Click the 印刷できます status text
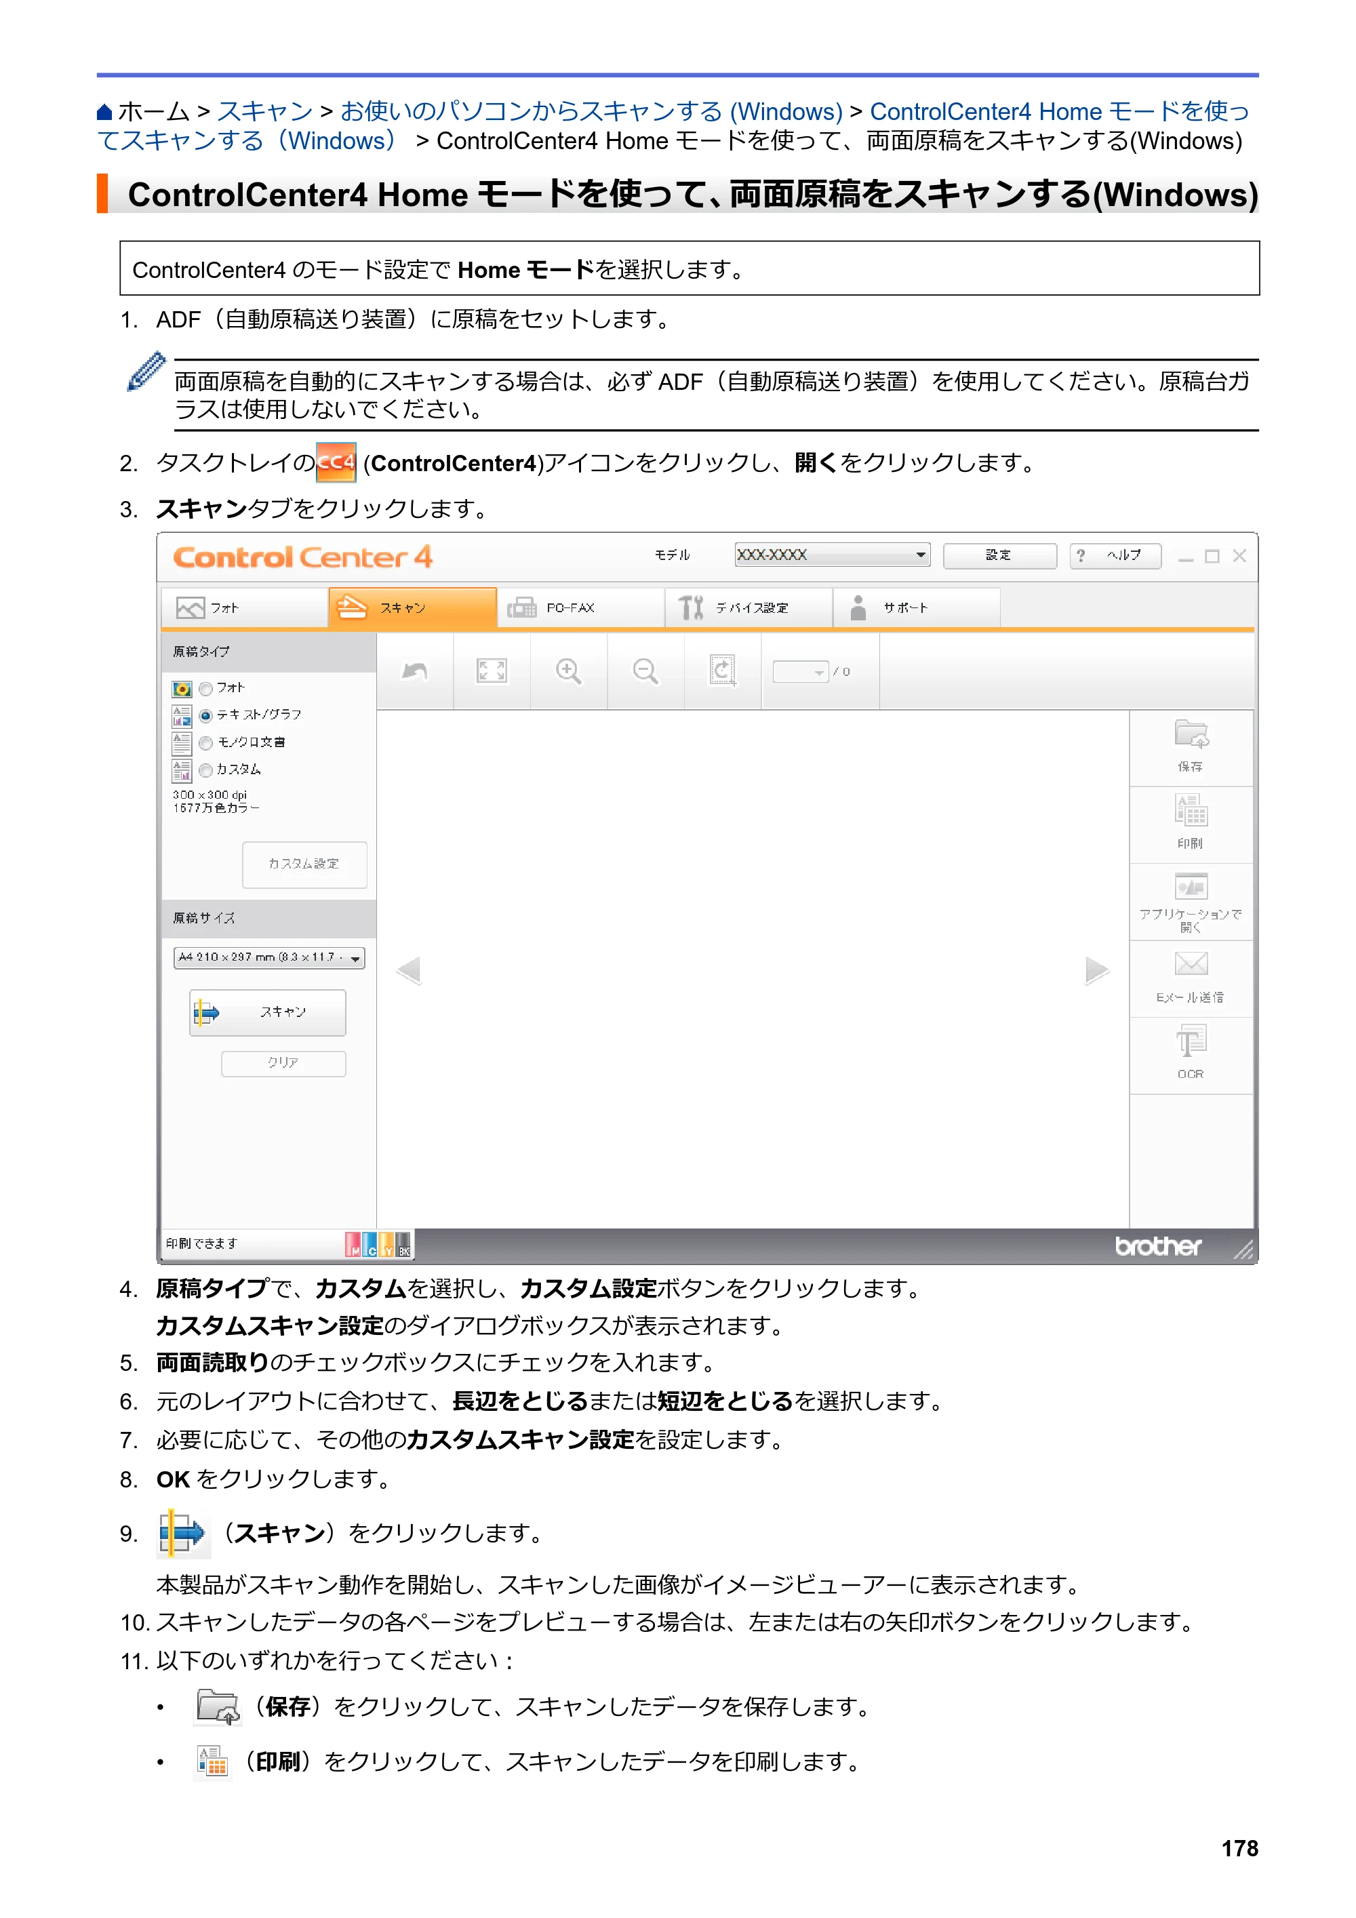Image resolution: width=1356 pixels, height=1918 pixels. pyautogui.click(x=201, y=1244)
